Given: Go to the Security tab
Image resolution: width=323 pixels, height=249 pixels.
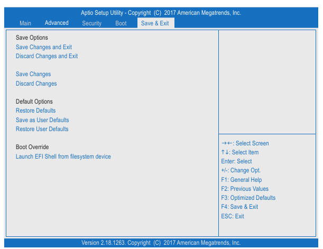Looking at the screenshot, I should (91, 23).
